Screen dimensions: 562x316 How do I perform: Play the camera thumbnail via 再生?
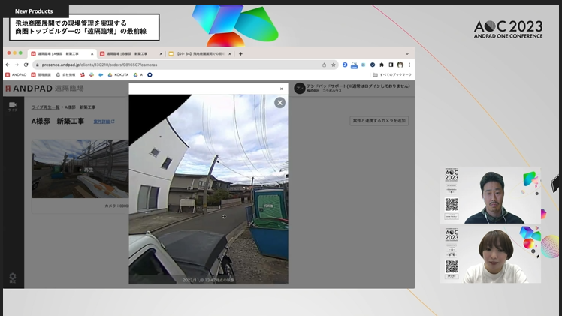tap(86, 170)
